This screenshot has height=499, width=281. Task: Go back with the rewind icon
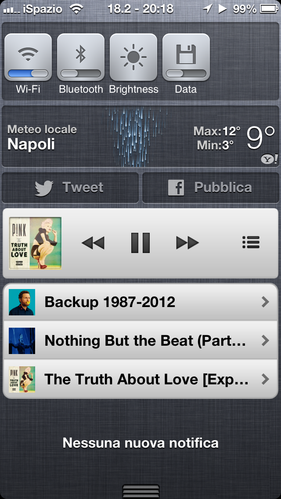(x=93, y=243)
